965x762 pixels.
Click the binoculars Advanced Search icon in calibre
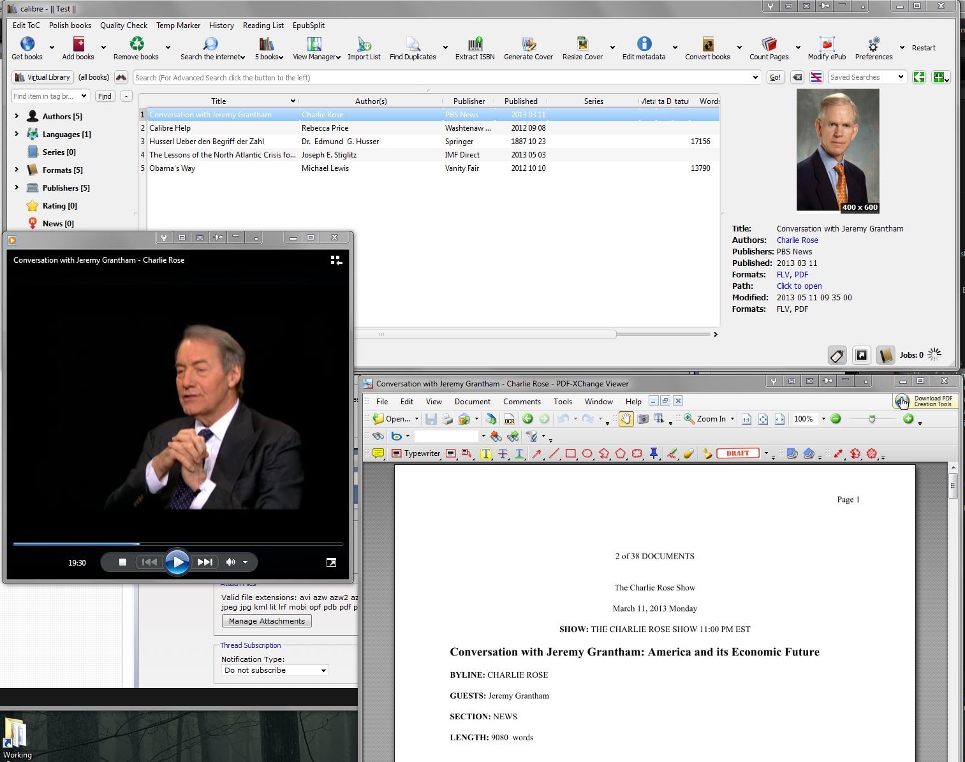coord(121,77)
